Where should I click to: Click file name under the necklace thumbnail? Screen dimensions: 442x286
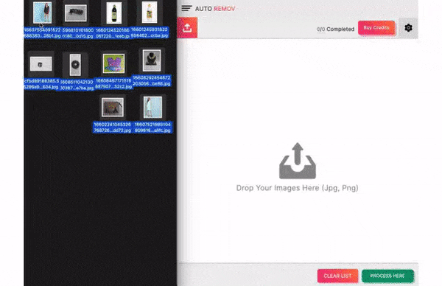click(x=152, y=80)
